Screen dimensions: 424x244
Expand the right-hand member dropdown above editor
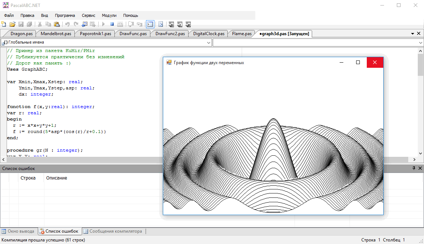pos(420,42)
